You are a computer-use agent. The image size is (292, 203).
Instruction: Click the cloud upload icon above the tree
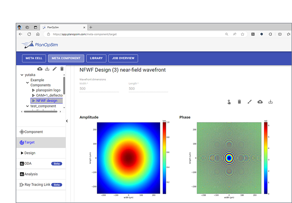coord(40,69)
